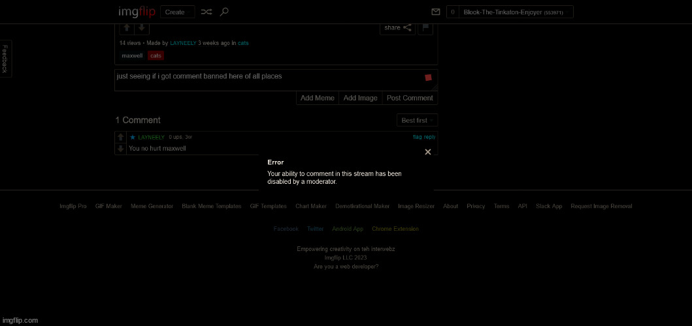Upvote LAYNEELY's comment
This screenshot has width=692, height=326.
click(x=121, y=137)
